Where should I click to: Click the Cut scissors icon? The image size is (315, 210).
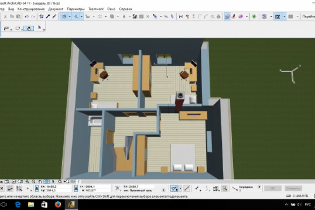pyautogui.click(x=5, y=17)
